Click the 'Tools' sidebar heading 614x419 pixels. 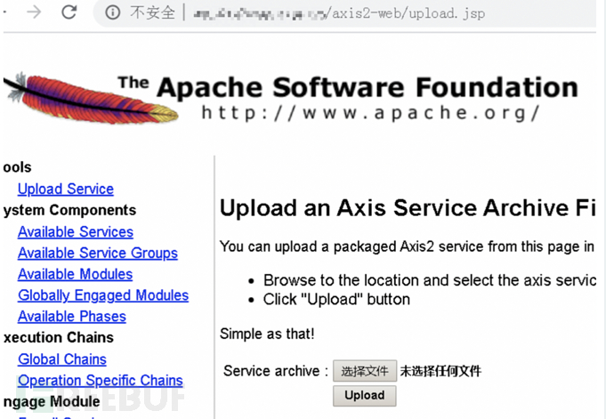[17, 167]
